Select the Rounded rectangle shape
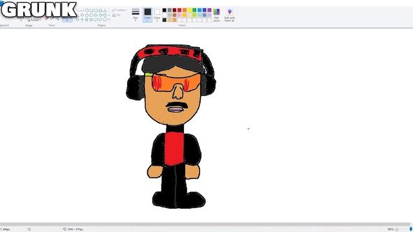 click(x=96, y=10)
